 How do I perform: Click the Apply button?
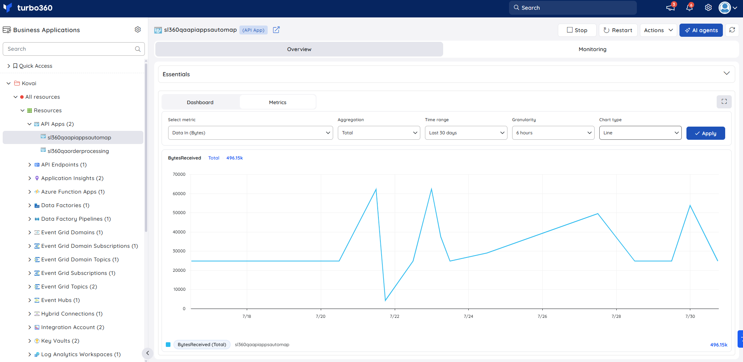[705, 133]
